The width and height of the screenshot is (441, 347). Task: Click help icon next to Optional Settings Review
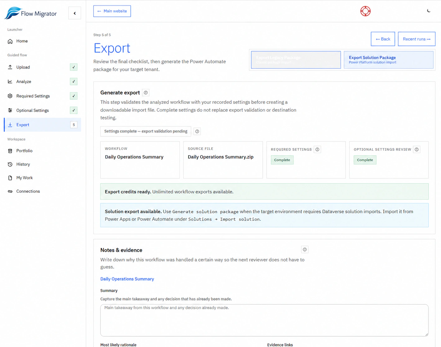point(417,150)
